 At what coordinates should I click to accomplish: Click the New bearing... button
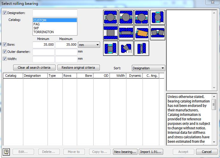click(x=125, y=152)
